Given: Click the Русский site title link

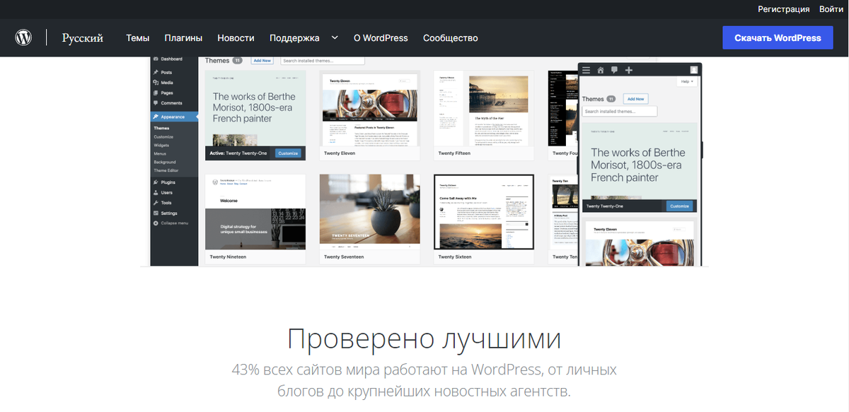Looking at the screenshot, I should (x=82, y=37).
